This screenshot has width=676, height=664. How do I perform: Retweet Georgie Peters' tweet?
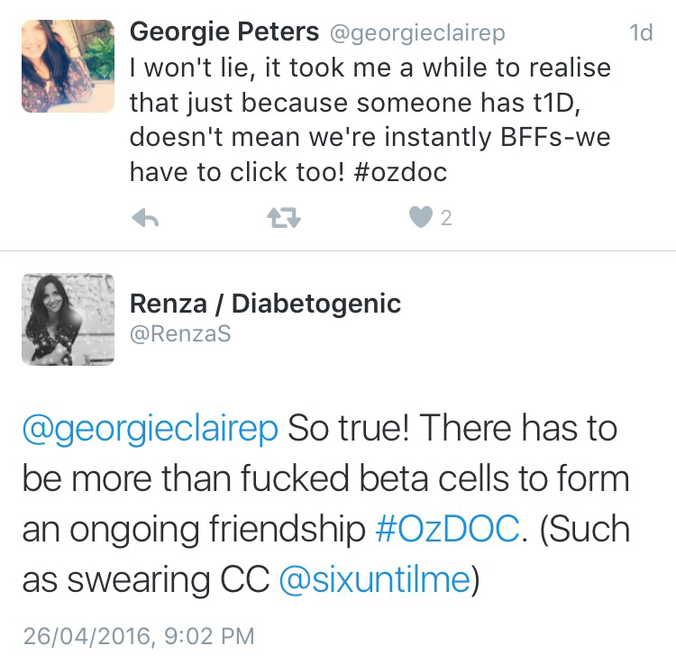tap(284, 218)
